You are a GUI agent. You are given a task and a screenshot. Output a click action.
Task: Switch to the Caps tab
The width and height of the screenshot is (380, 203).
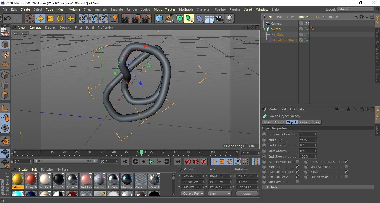point(303,122)
